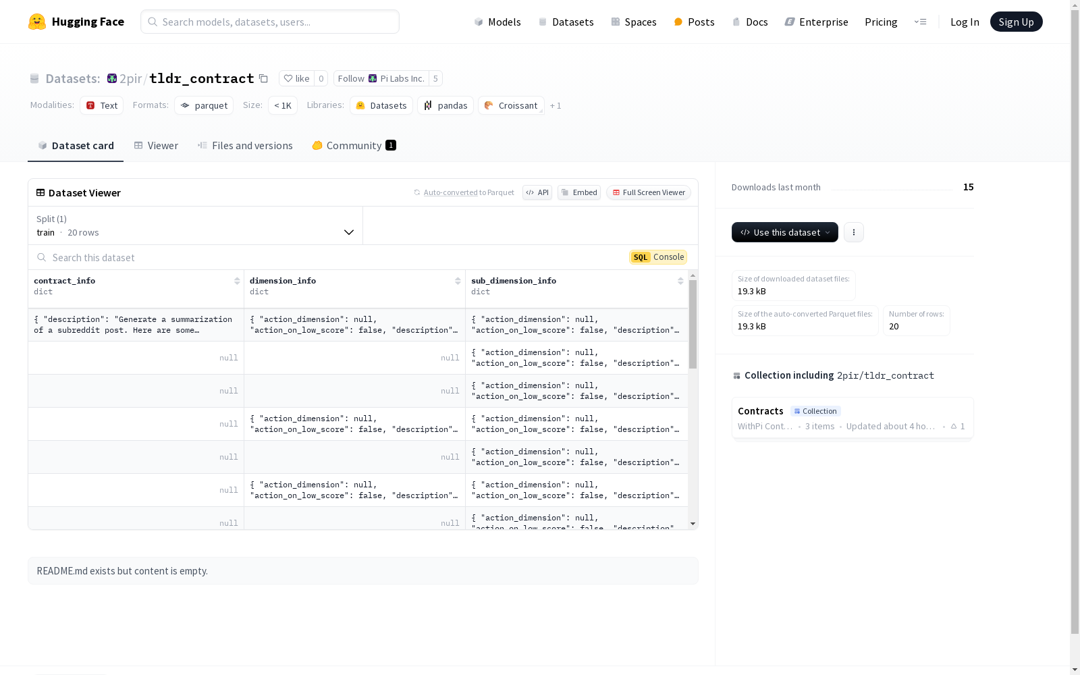This screenshot has height=675, width=1080.
Task: Open Models in the top navigation
Action: tap(497, 22)
